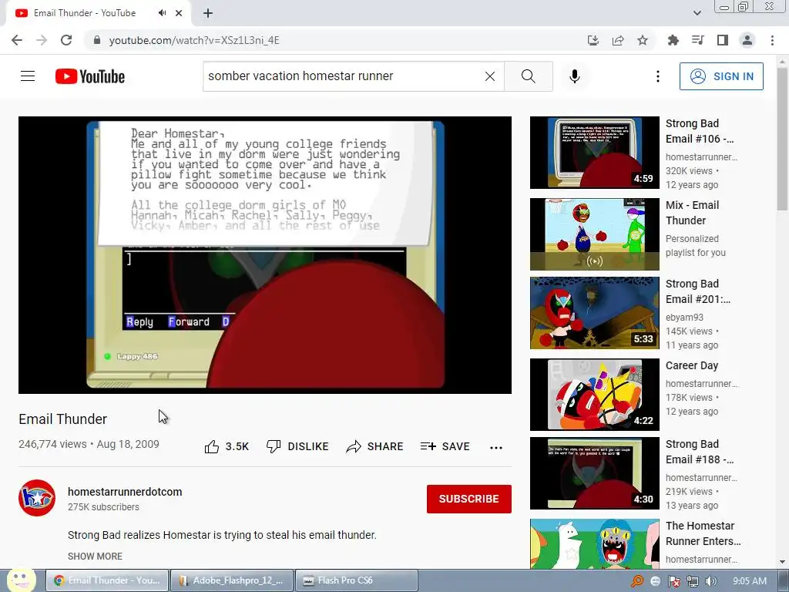Open Chrome three-dot menu
Viewport: 789px width, 592px height.
coord(772,40)
